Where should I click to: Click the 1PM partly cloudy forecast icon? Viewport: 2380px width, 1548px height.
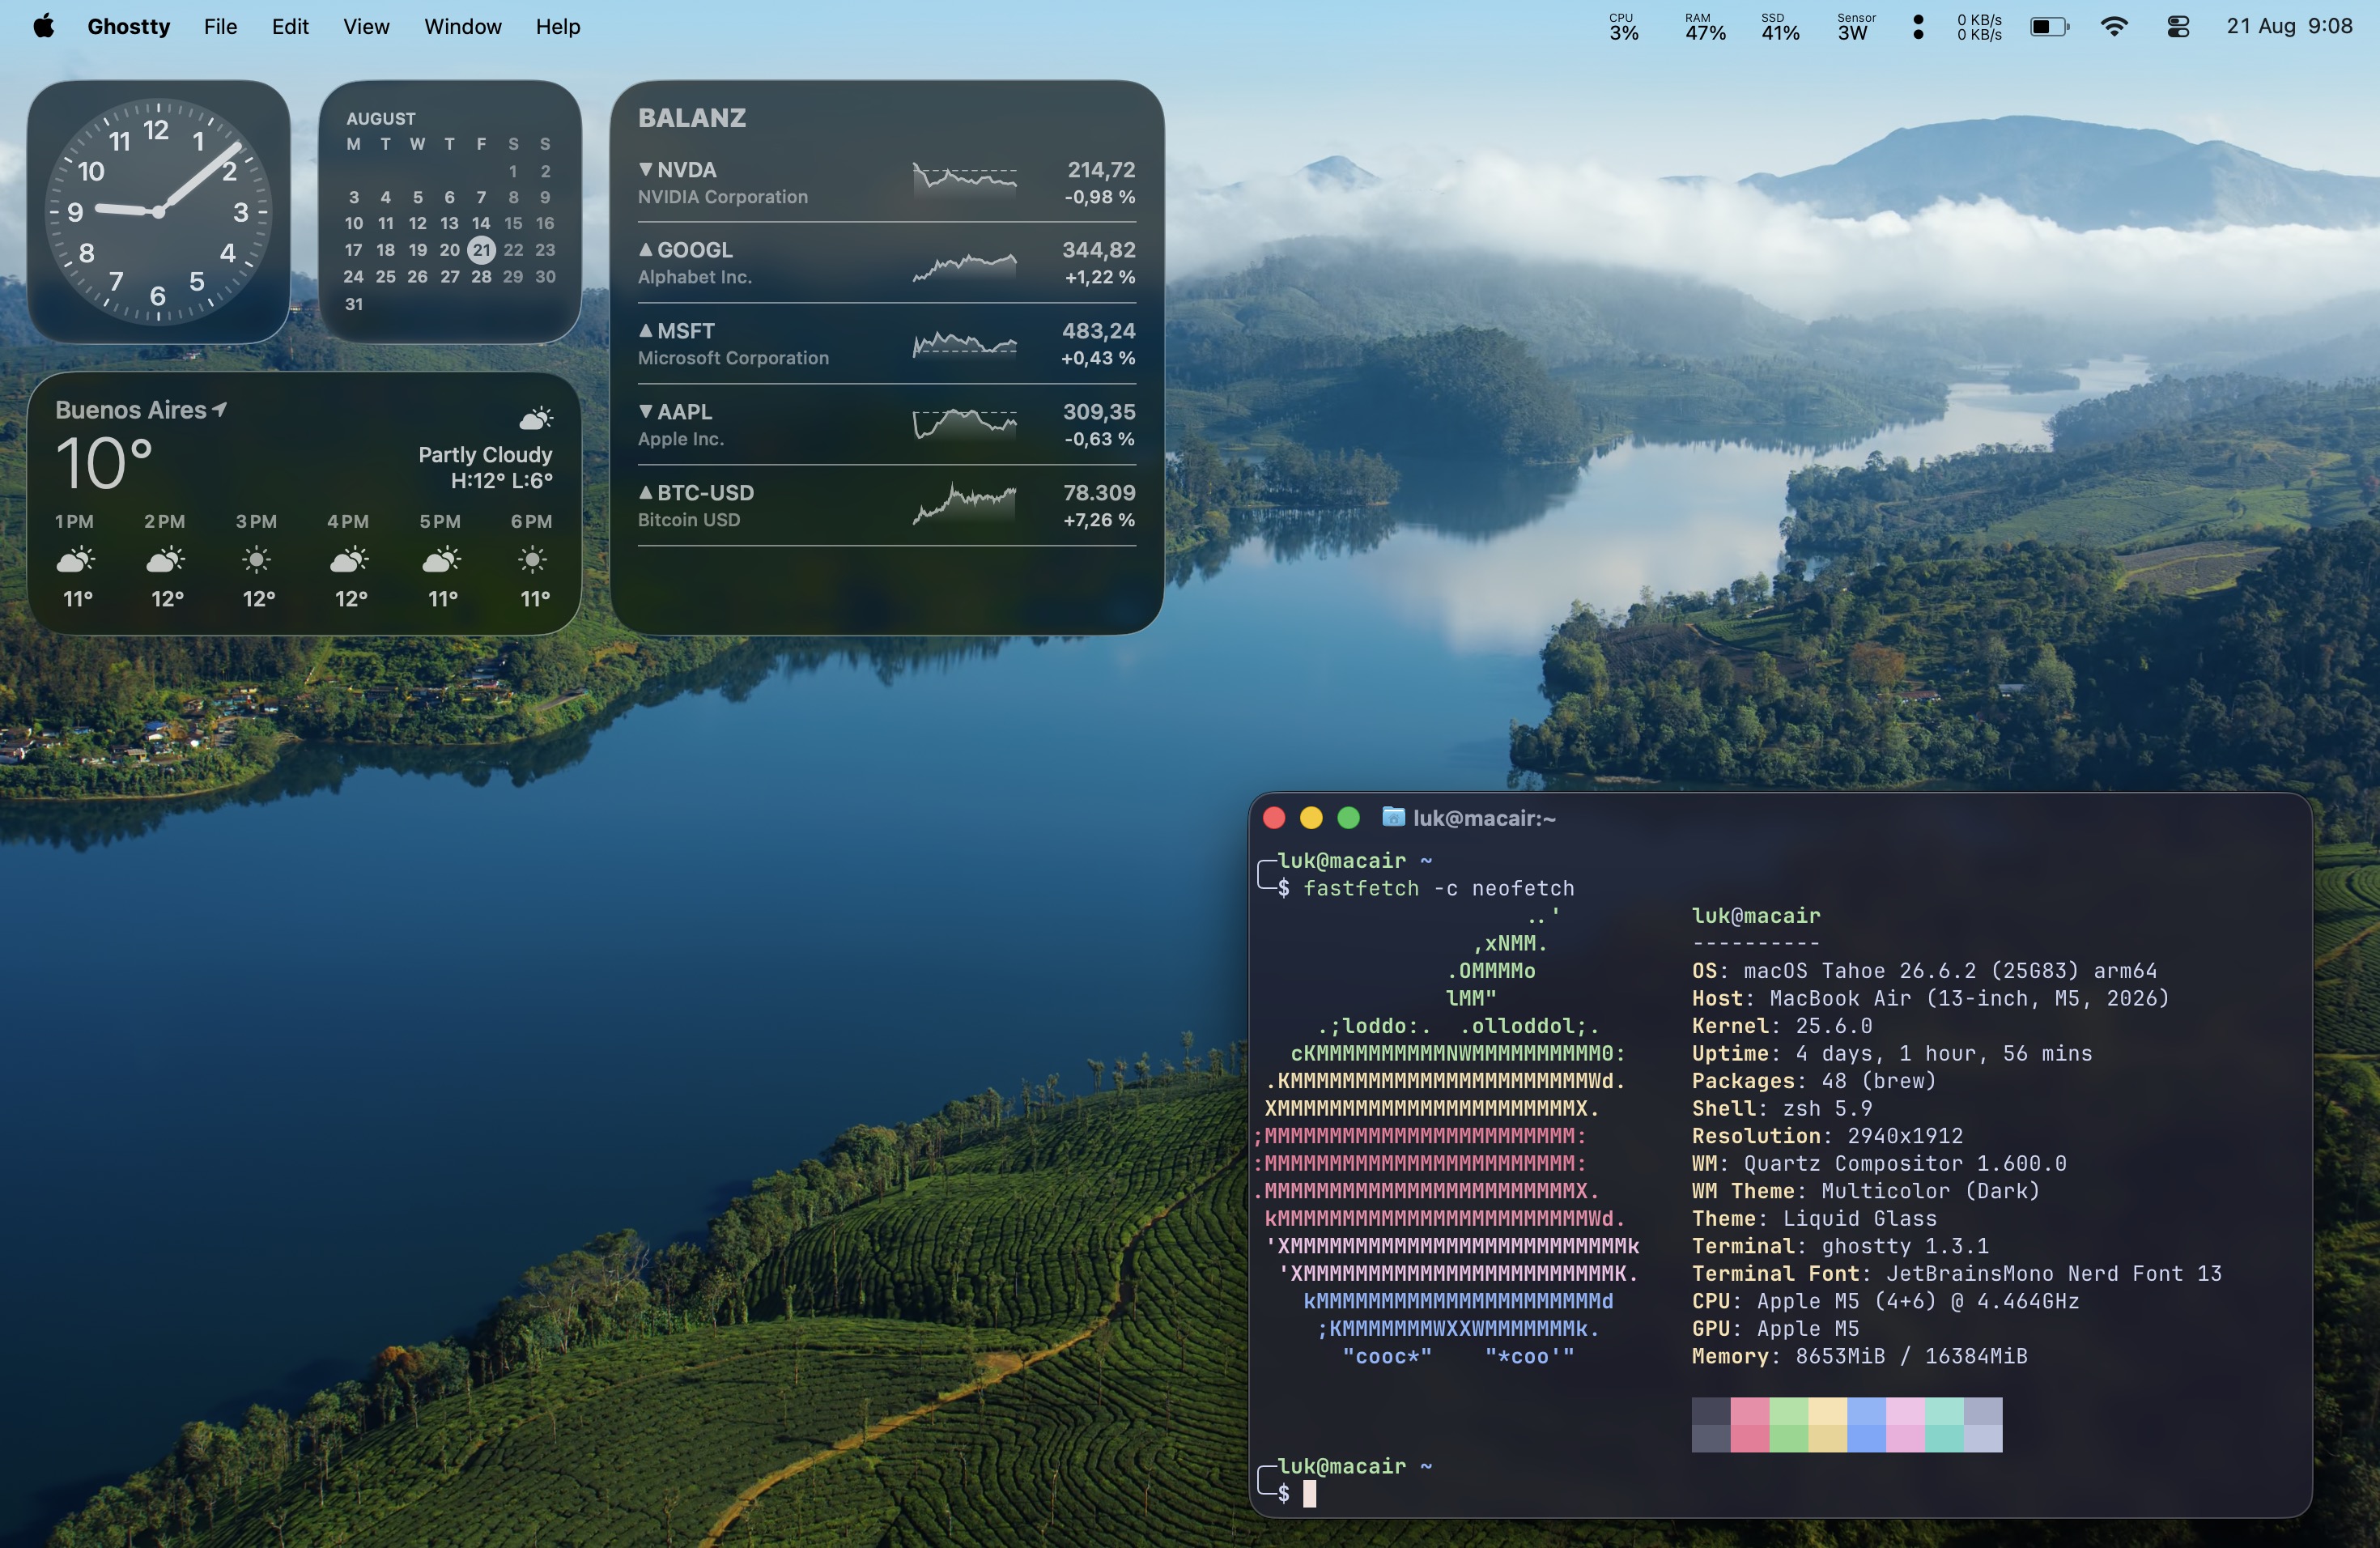76,559
